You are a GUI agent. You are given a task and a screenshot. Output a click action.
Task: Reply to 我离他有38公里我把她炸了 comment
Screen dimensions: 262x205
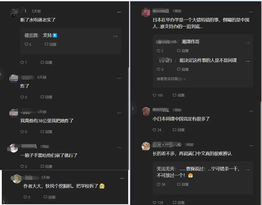point(46,132)
